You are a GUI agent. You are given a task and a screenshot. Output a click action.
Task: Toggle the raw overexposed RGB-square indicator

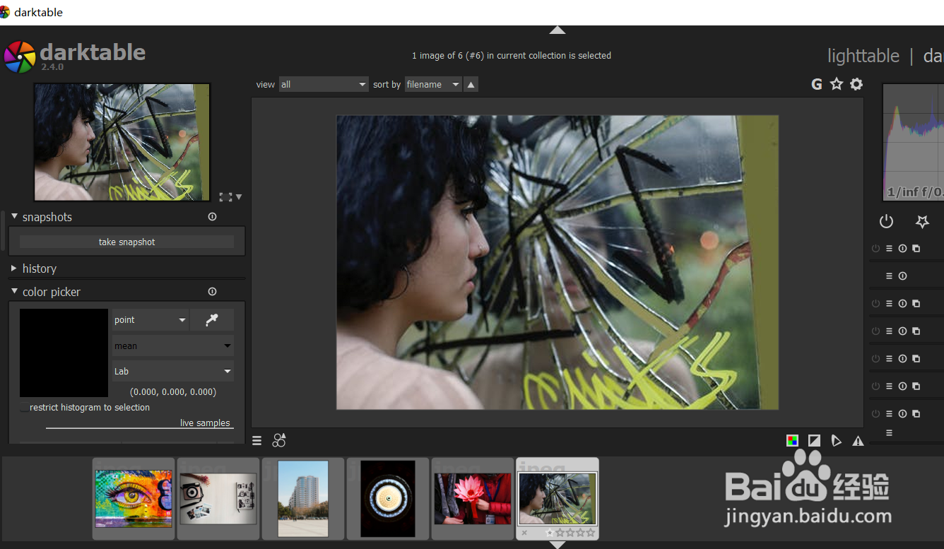(793, 441)
